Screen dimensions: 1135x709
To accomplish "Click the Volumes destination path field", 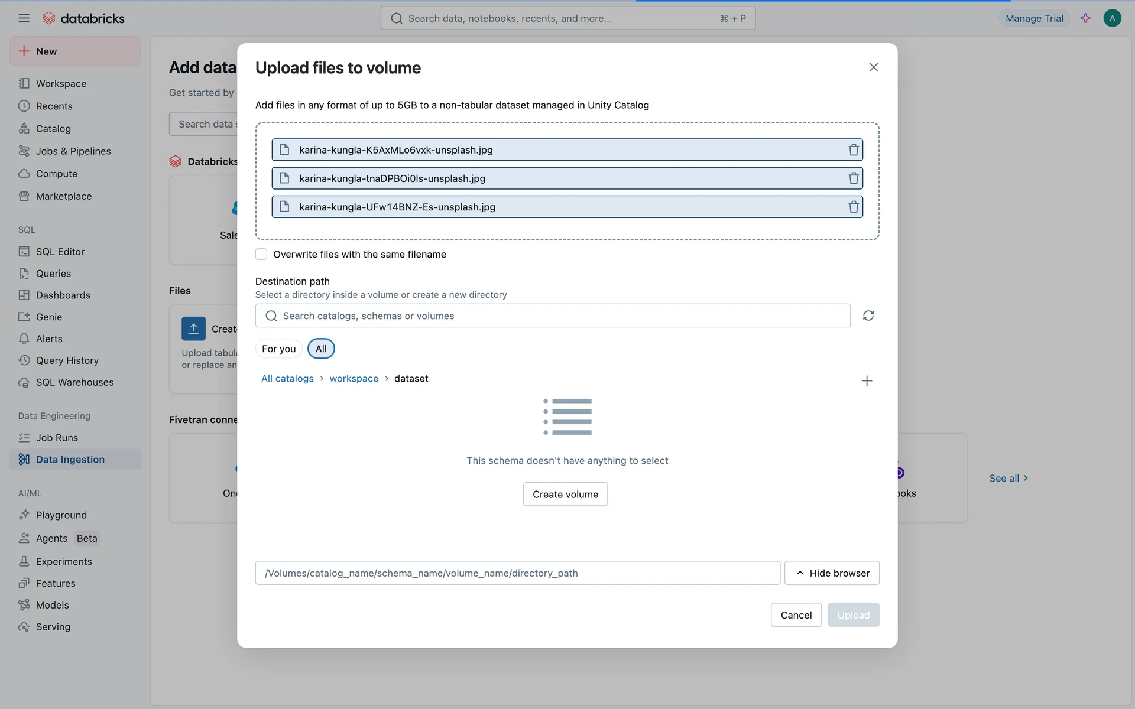I will 517,573.
